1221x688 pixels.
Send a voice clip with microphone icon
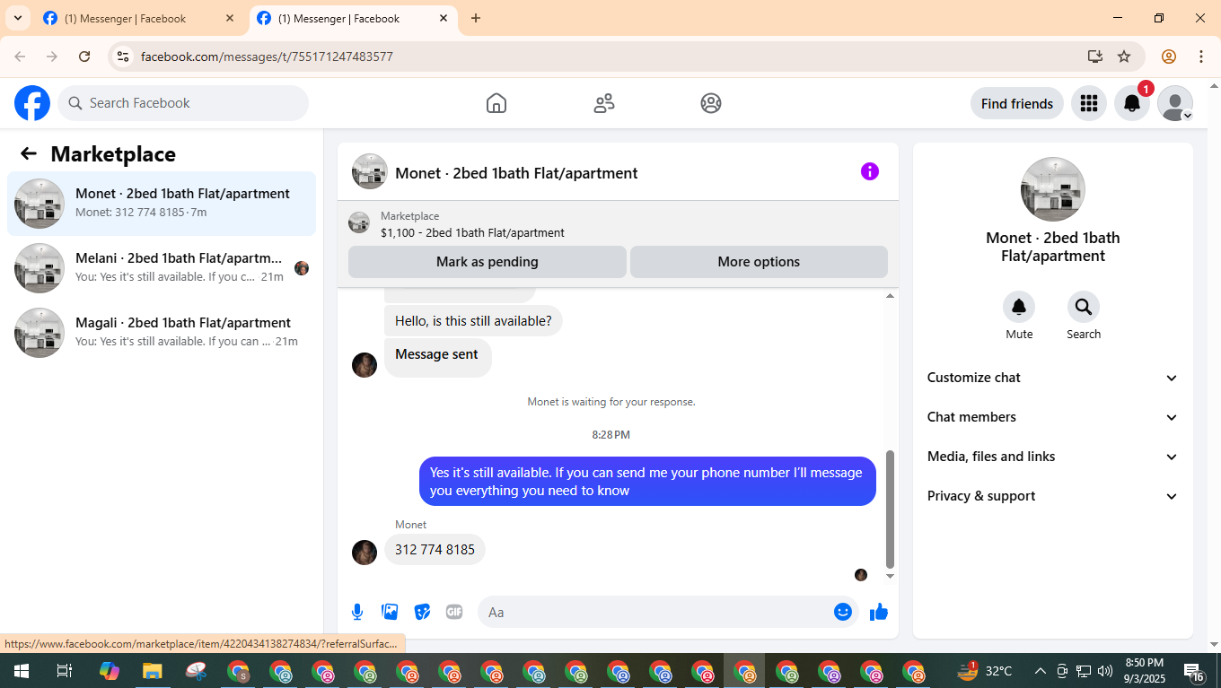pyautogui.click(x=357, y=612)
